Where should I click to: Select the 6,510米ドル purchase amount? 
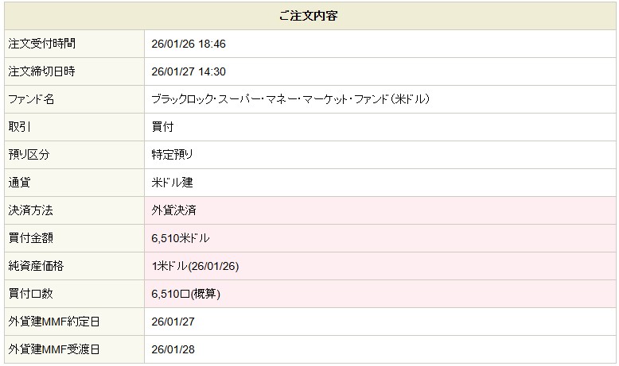(181, 238)
